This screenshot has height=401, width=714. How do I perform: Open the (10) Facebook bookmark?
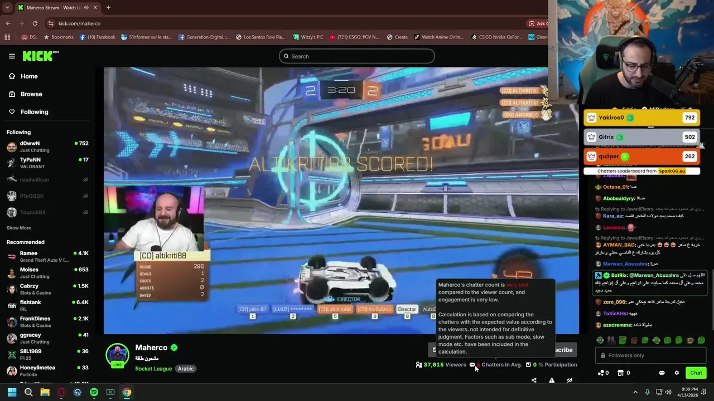coord(97,37)
